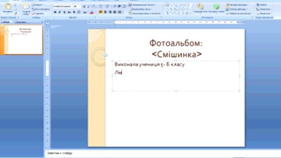The height and width of the screenshot is (158, 281).
Task: Convert text to SmartArt graphic
Action: point(145,13)
